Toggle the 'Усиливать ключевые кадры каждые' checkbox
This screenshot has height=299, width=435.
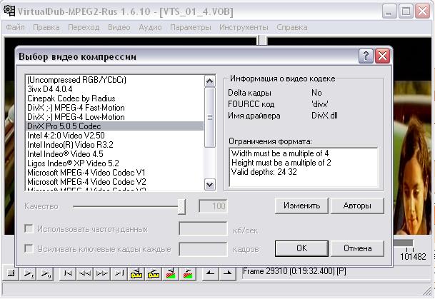pos(29,248)
